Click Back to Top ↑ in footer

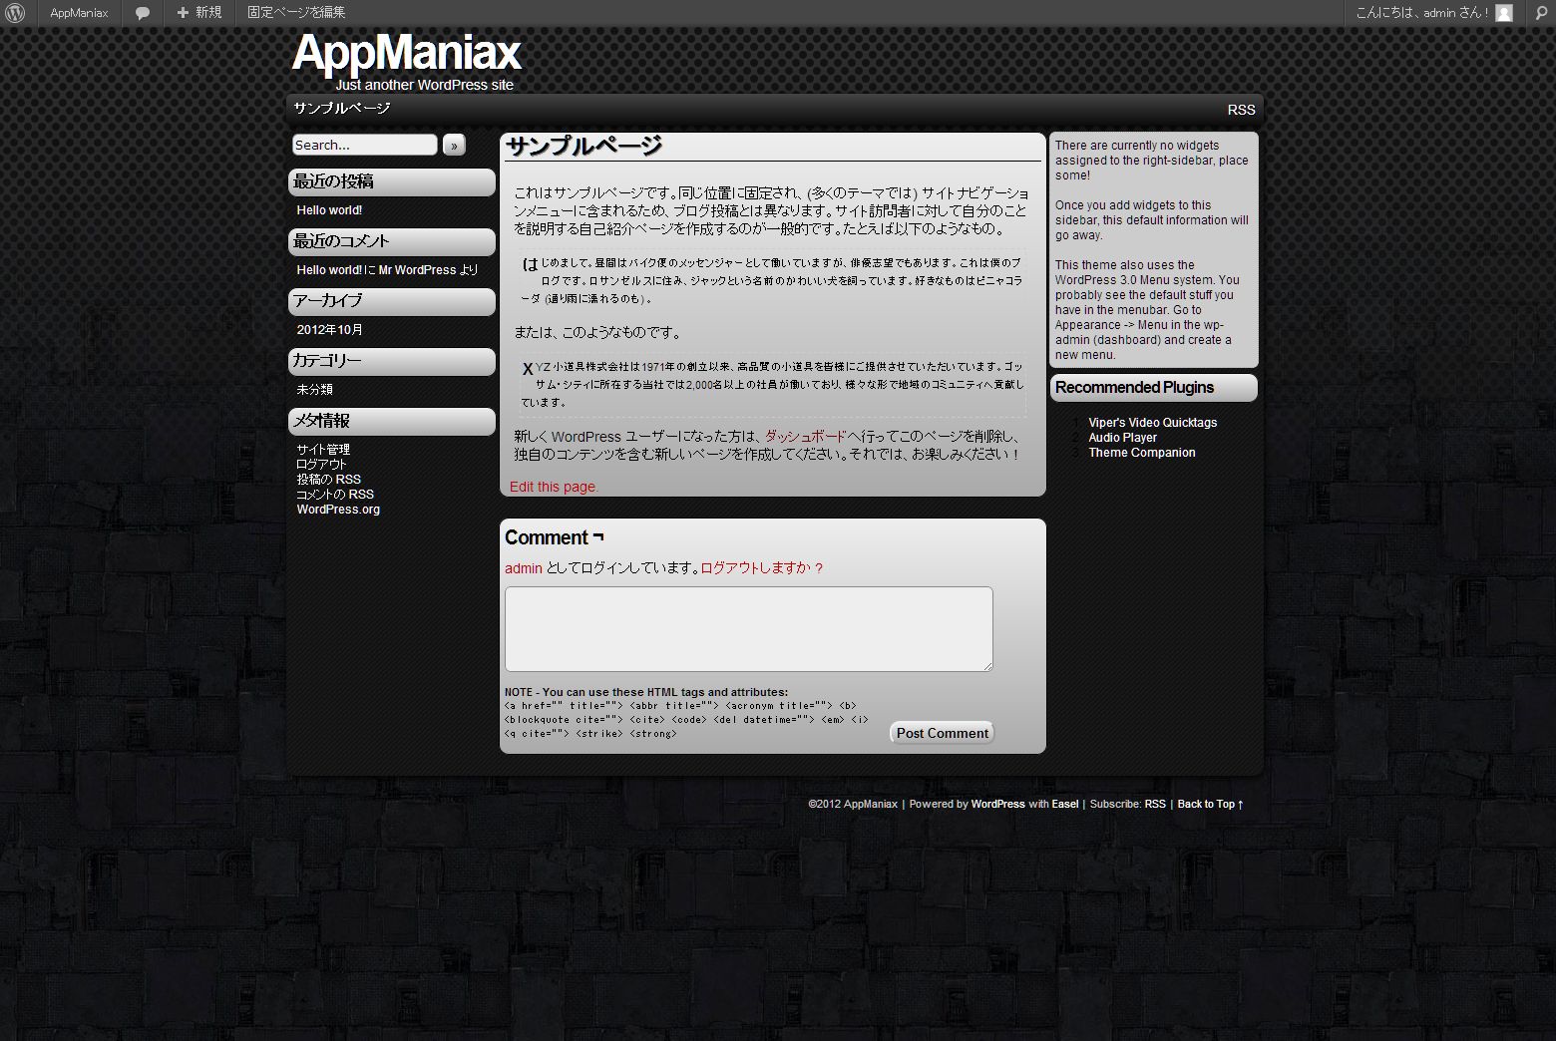coord(1211,804)
